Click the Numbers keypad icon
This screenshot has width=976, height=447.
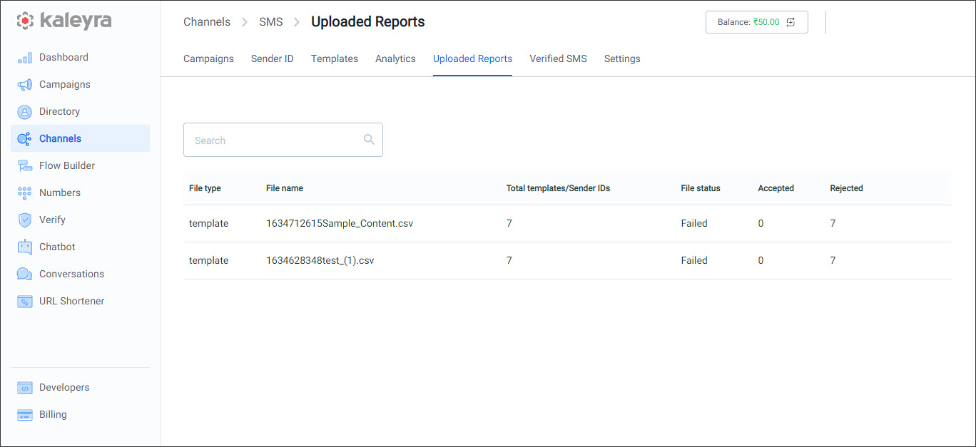point(25,193)
